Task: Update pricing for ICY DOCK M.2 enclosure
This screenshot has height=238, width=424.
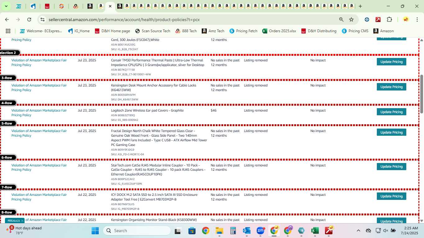Action: [391, 196]
